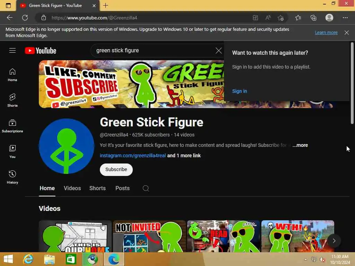Screen dimensions: 355x266
Task: Switch to the Posts tab
Action: click(122, 188)
